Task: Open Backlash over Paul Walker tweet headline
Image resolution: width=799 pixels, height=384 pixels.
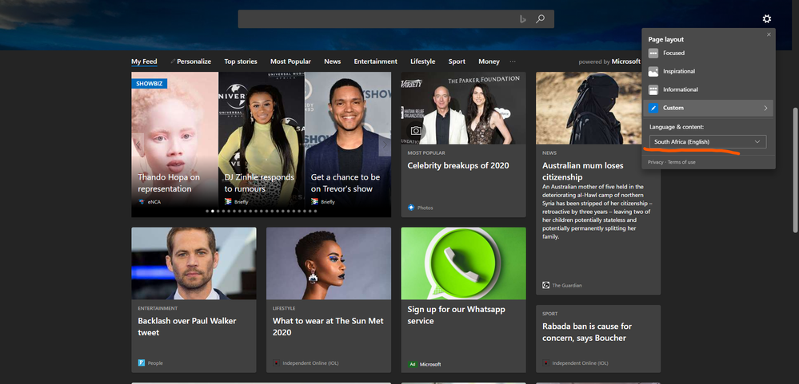Action: (187, 327)
